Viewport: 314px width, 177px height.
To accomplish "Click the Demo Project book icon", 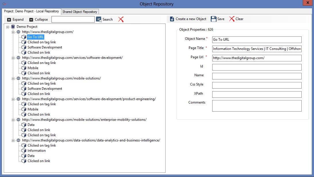I will [x=13, y=27].
